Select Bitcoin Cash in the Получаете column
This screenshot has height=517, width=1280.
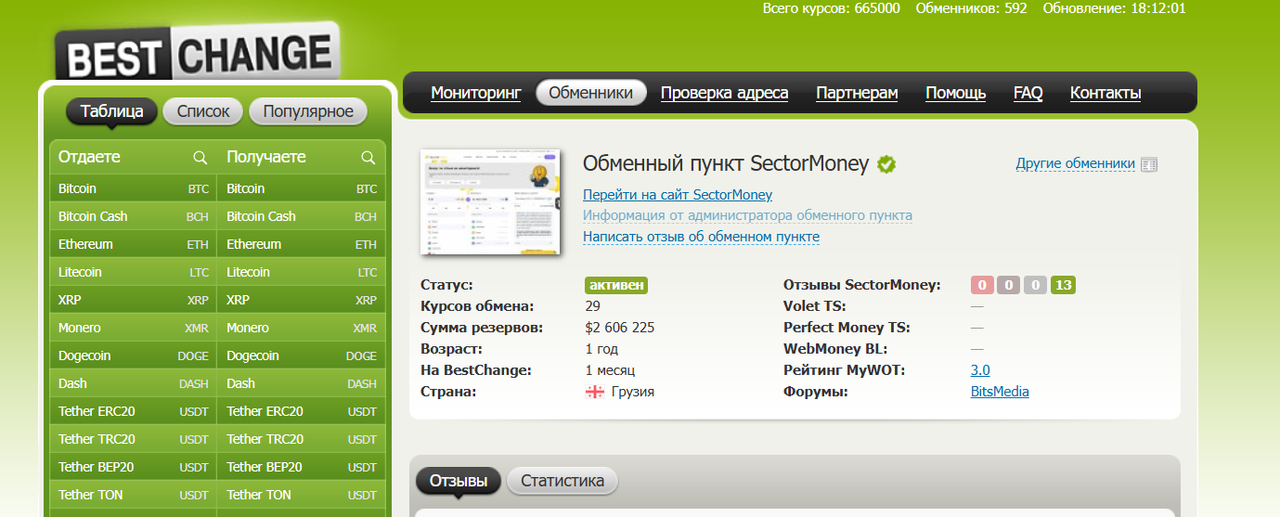click(x=302, y=216)
